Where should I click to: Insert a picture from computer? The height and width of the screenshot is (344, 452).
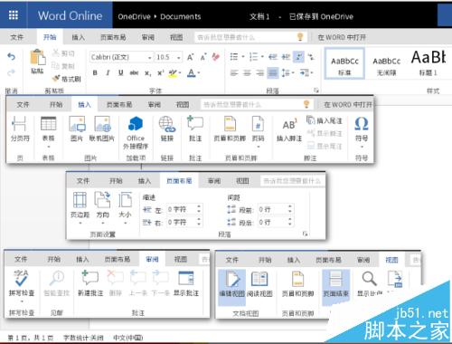point(77,129)
